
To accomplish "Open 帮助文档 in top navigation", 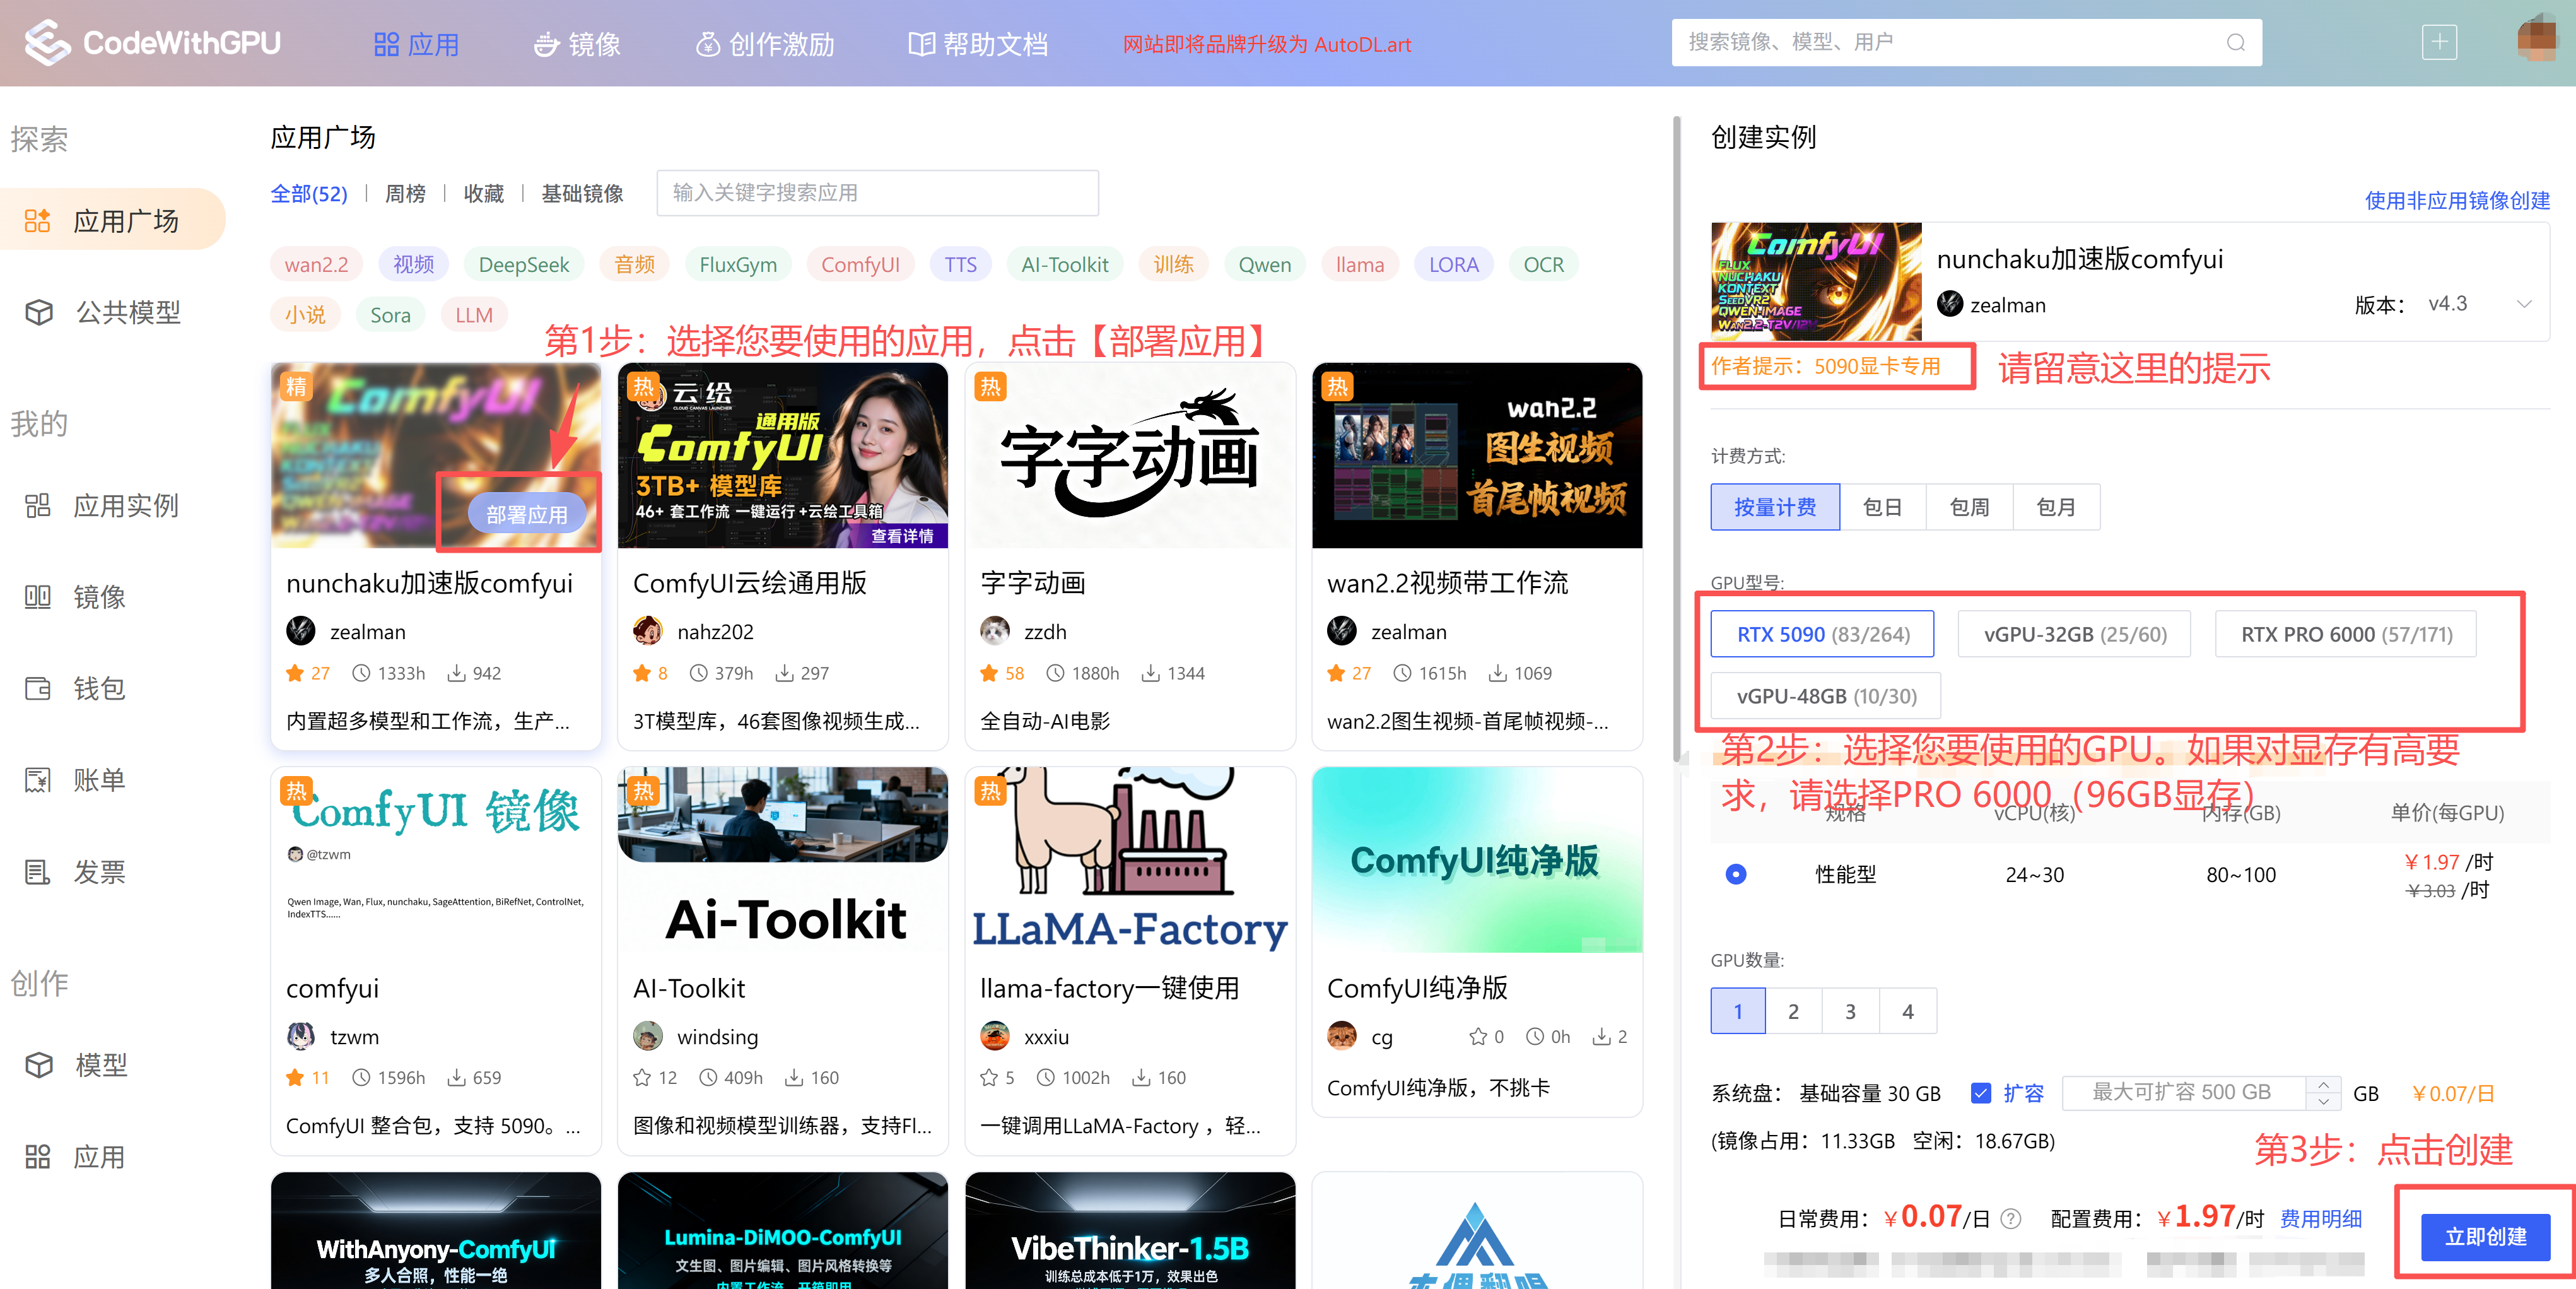I will point(977,44).
